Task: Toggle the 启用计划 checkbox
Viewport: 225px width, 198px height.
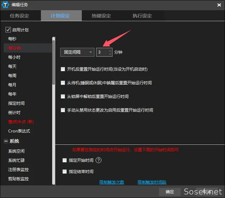Action: 8,30
